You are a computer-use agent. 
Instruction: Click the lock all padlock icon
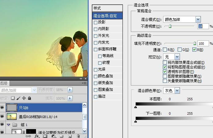click(x=29, y=98)
